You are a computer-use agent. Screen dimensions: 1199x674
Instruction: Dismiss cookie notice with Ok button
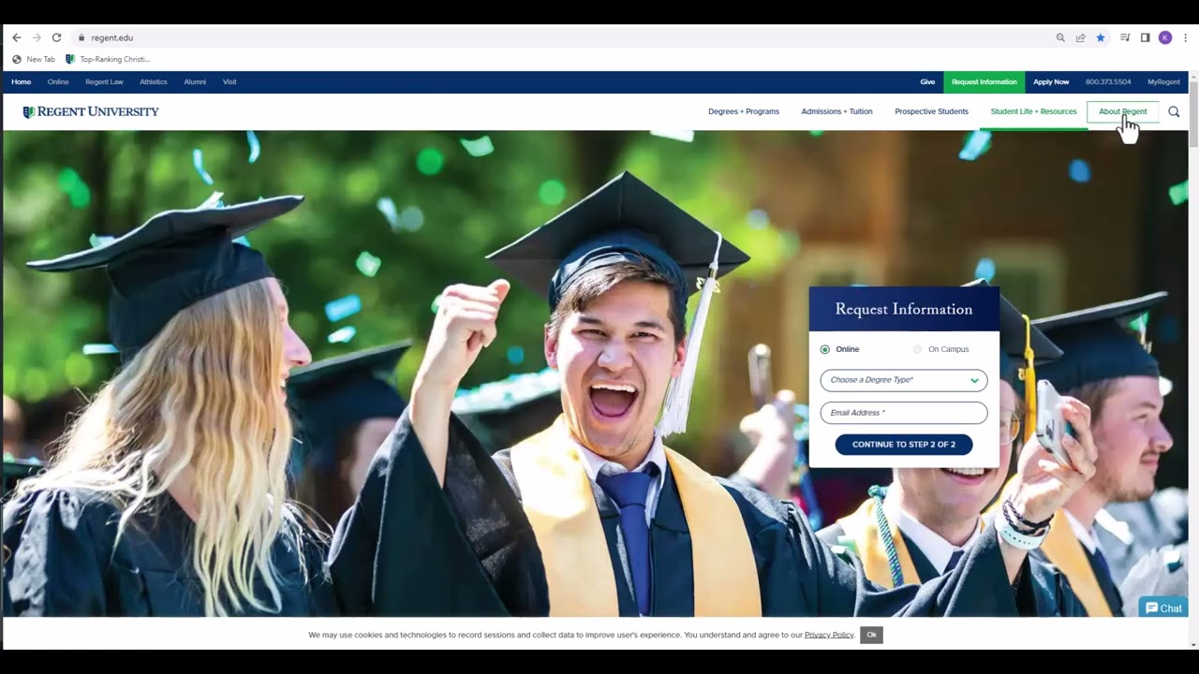(x=871, y=635)
